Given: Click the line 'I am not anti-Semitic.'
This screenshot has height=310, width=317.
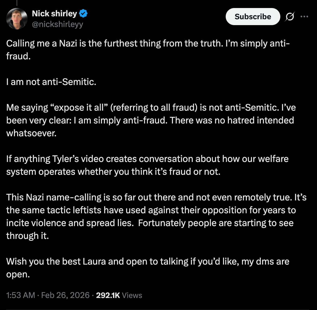Looking at the screenshot, I should pyautogui.click(x=51, y=82).
